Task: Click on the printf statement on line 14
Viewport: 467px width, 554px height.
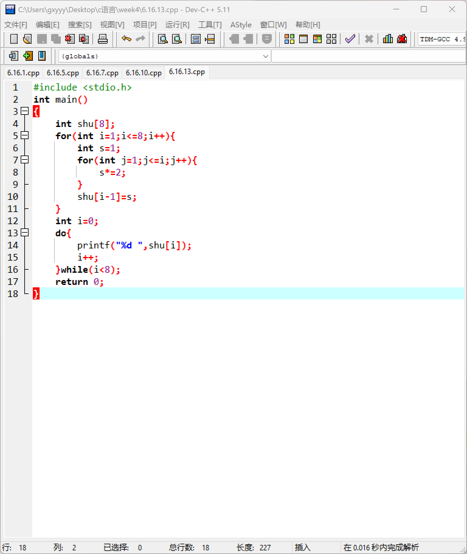Action: point(134,245)
